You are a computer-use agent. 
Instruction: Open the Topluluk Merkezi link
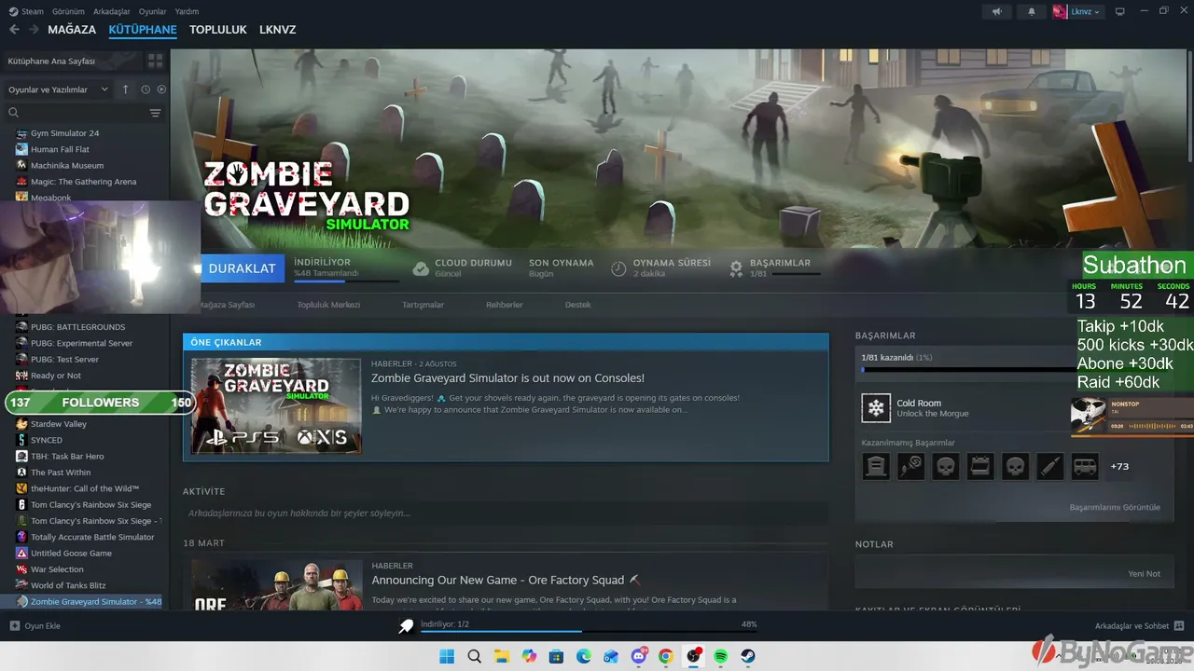click(328, 305)
